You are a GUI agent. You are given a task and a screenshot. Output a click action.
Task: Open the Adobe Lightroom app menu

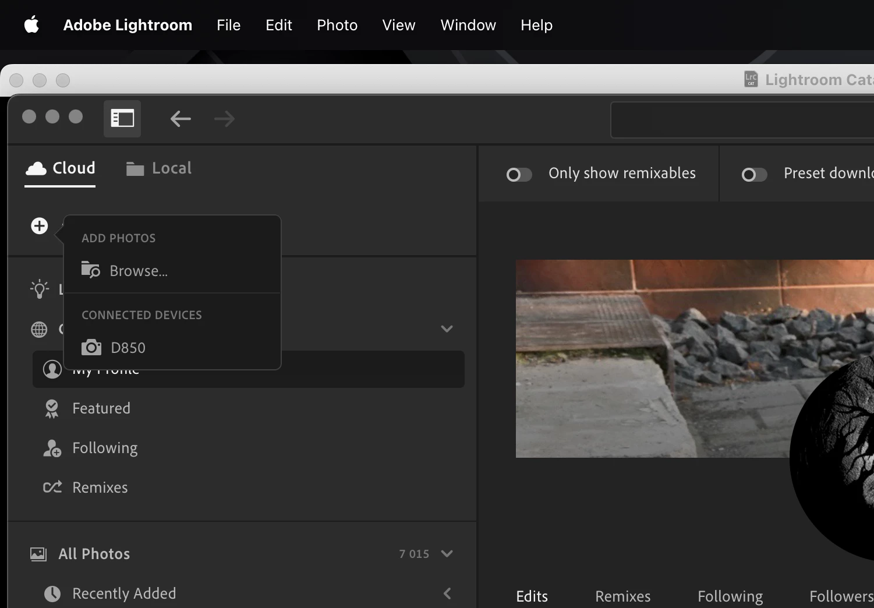coord(128,25)
